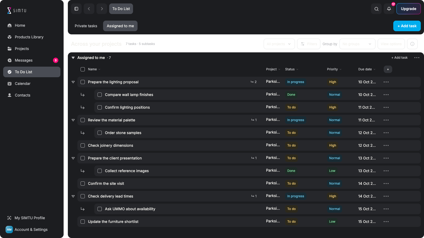The width and height of the screenshot is (424, 238).
Task: Open more options for Check joinery dimensions
Action: point(386,145)
